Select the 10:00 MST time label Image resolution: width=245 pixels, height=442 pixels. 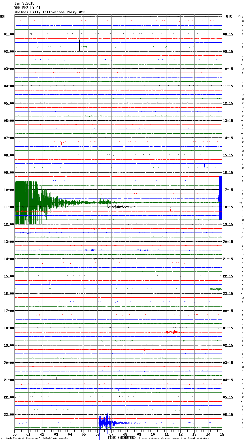tap(9, 190)
